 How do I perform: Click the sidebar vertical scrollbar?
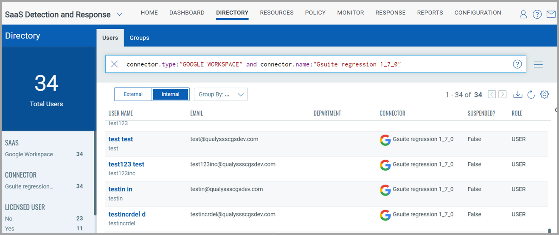(95, 173)
